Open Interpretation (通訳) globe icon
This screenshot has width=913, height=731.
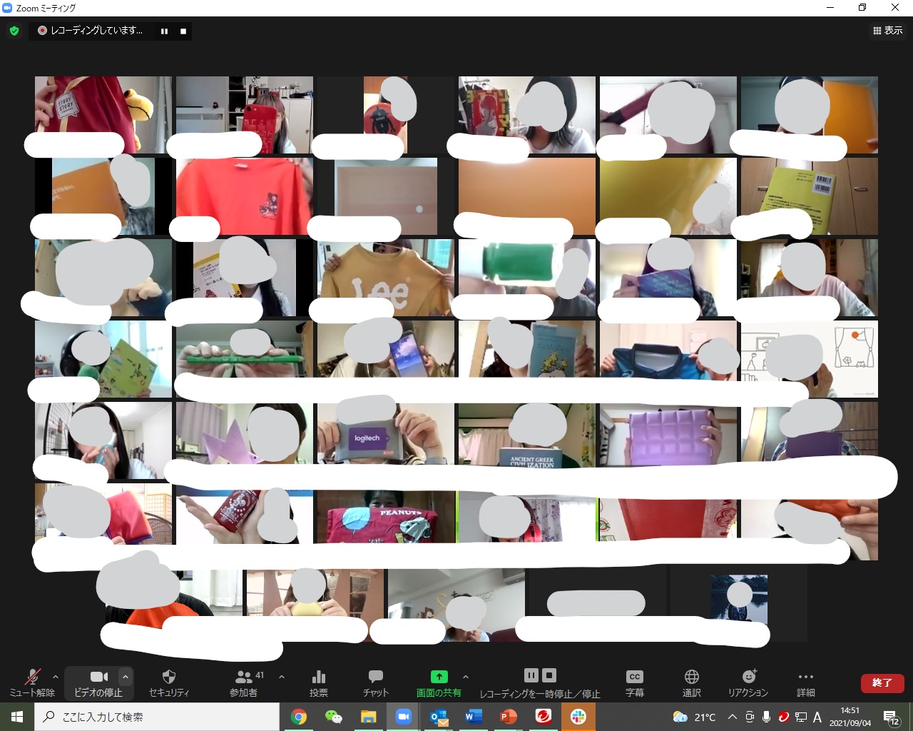[x=691, y=682]
